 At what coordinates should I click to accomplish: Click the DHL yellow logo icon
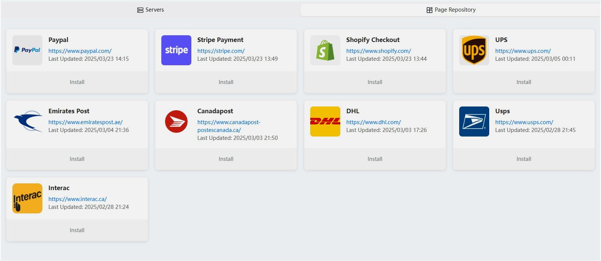pos(325,121)
